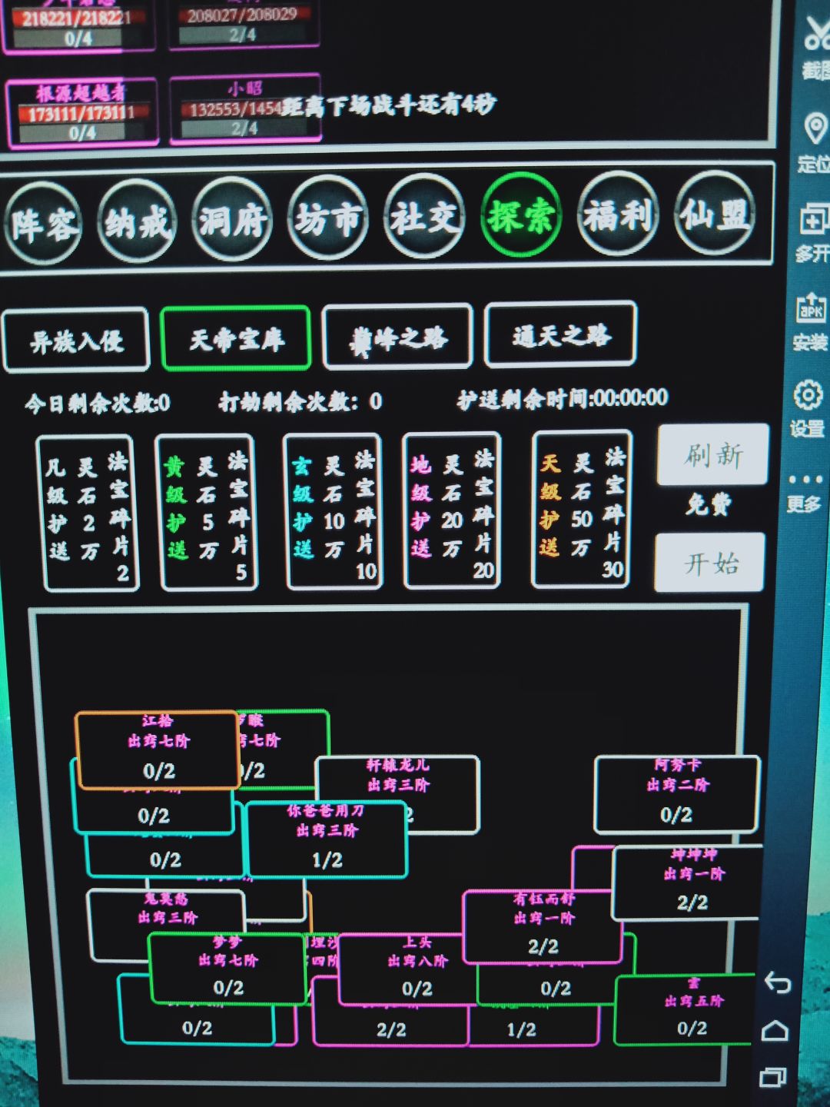
Task: Select the 玄级护送 card
Action: pyautogui.click(x=334, y=511)
